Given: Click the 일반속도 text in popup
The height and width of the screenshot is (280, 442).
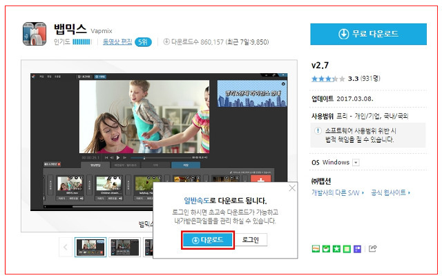Looking at the screenshot, I should [196, 201].
